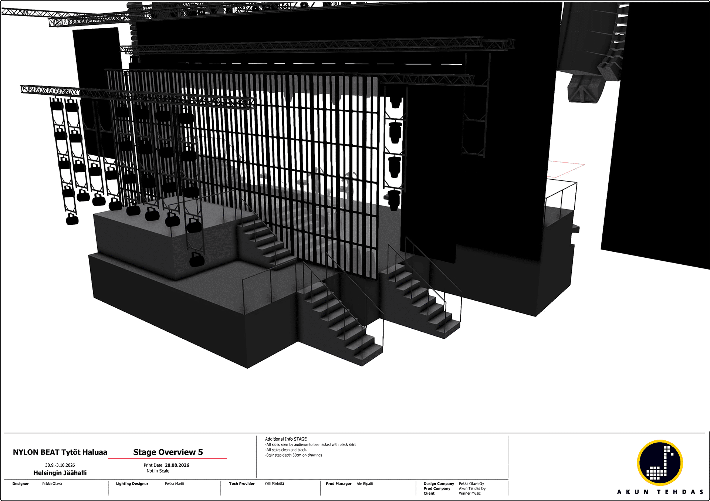Click the Akun Tehdas circular logo
Image resolution: width=710 pixels, height=501 pixels.
660,463
